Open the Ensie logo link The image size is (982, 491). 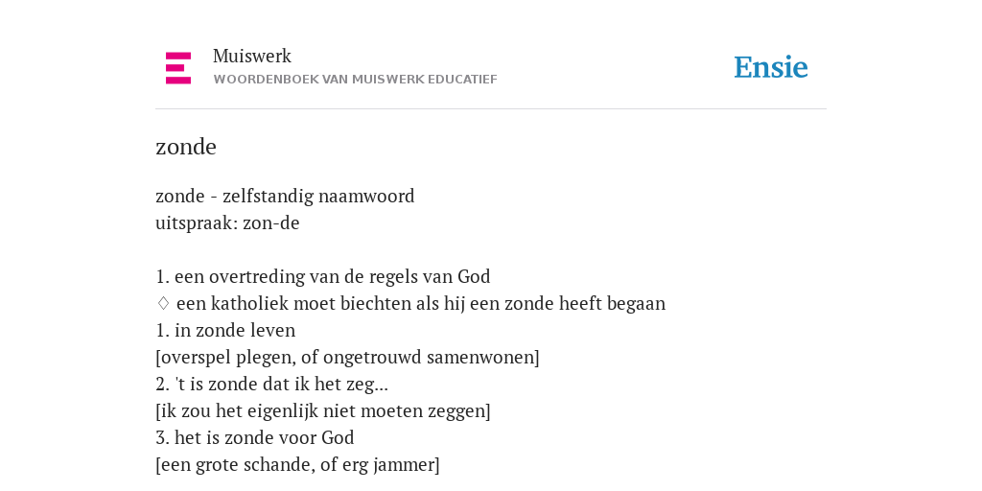coord(771,68)
